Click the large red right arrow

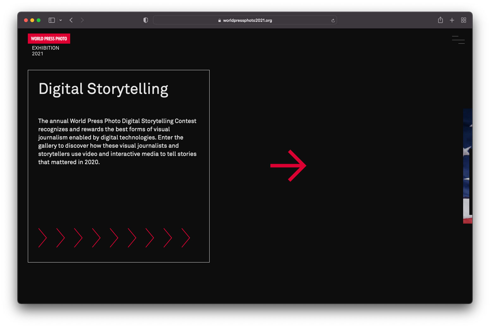click(288, 166)
